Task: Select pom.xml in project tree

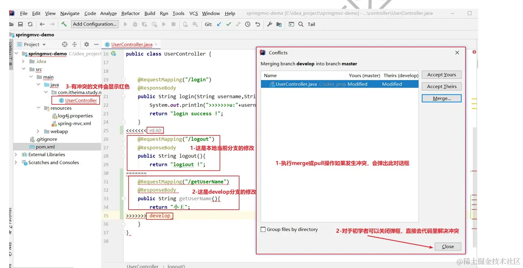Action: (x=45, y=147)
